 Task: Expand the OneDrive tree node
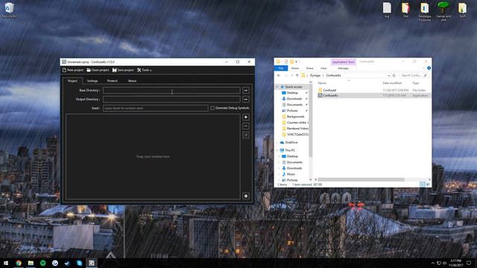(x=277, y=142)
